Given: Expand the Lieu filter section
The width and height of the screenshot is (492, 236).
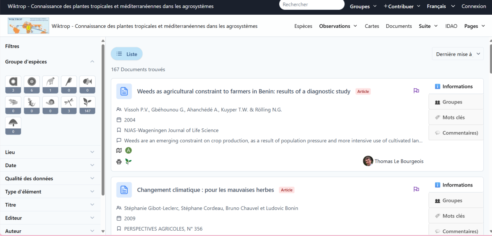Looking at the screenshot, I should 50,152.
